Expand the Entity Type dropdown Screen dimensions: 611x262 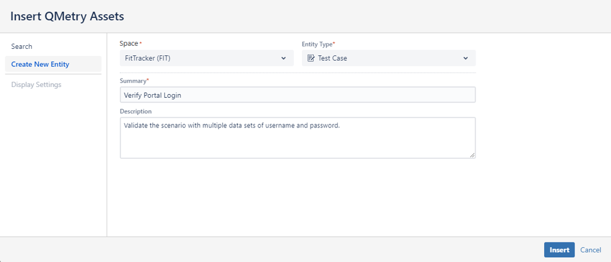388,58
